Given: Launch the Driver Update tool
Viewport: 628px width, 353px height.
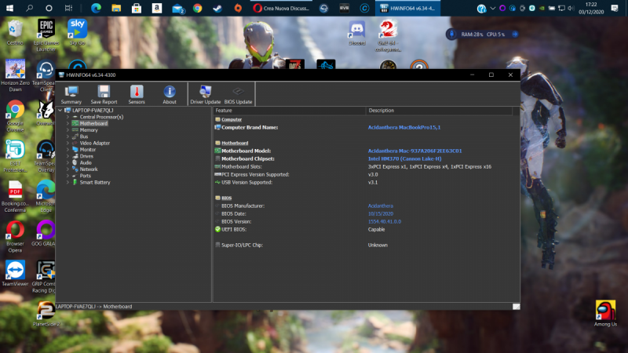Looking at the screenshot, I should point(205,93).
